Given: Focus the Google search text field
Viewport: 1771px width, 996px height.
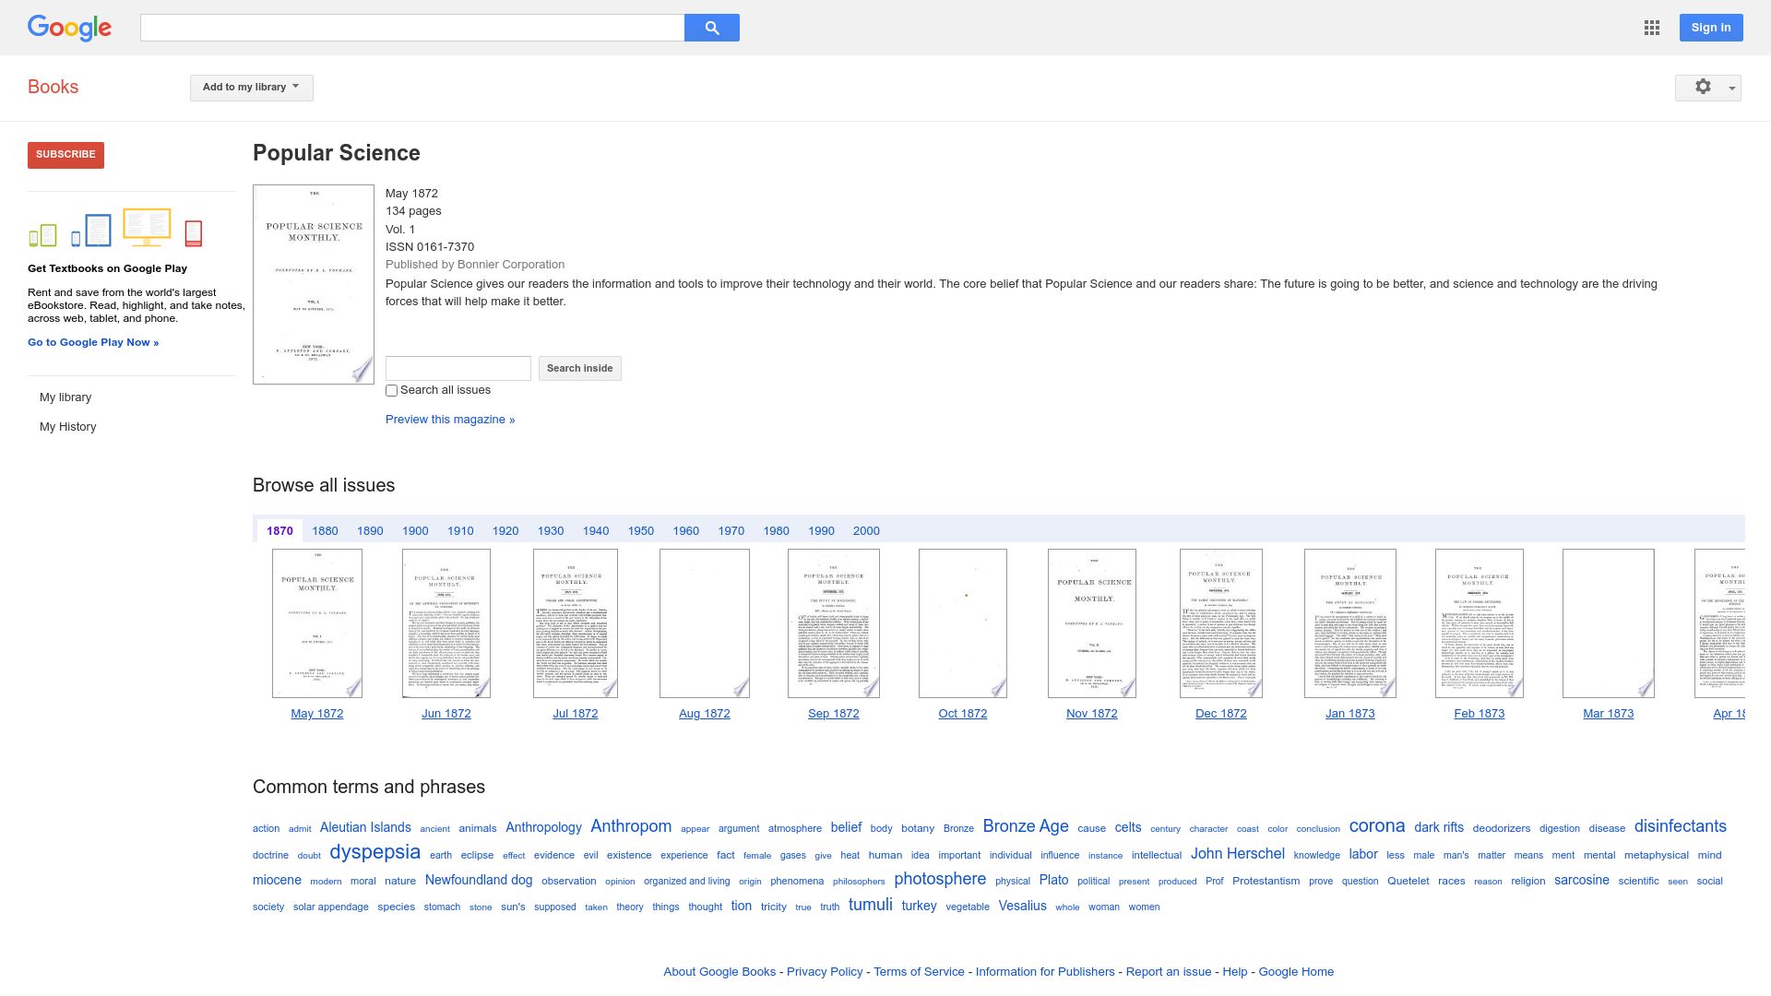Looking at the screenshot, I should tap(412, 28).
